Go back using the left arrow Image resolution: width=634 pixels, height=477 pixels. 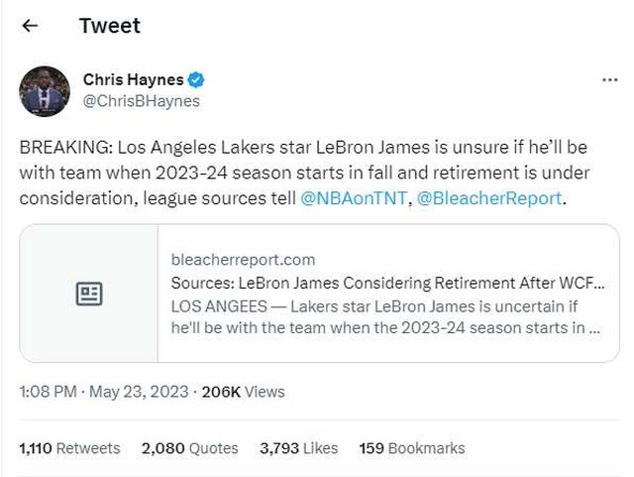click(x=30, y=26)
